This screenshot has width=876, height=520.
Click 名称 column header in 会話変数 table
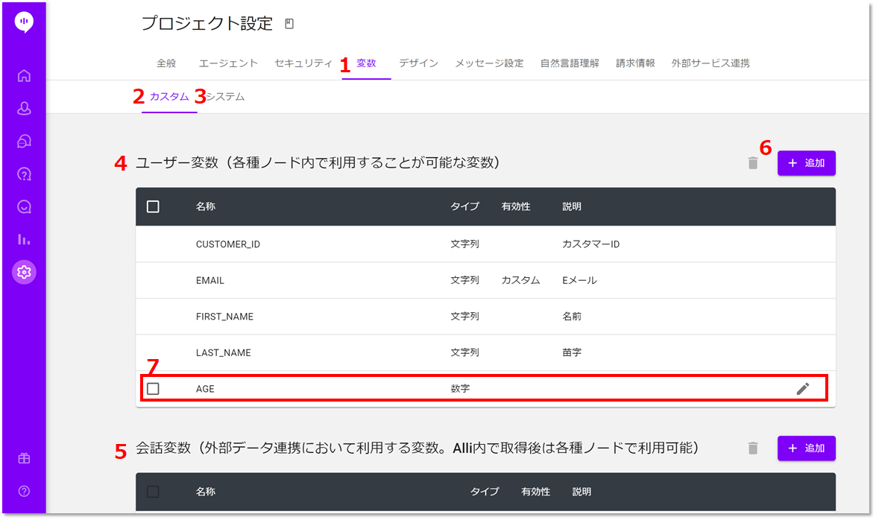coord(206,492)
